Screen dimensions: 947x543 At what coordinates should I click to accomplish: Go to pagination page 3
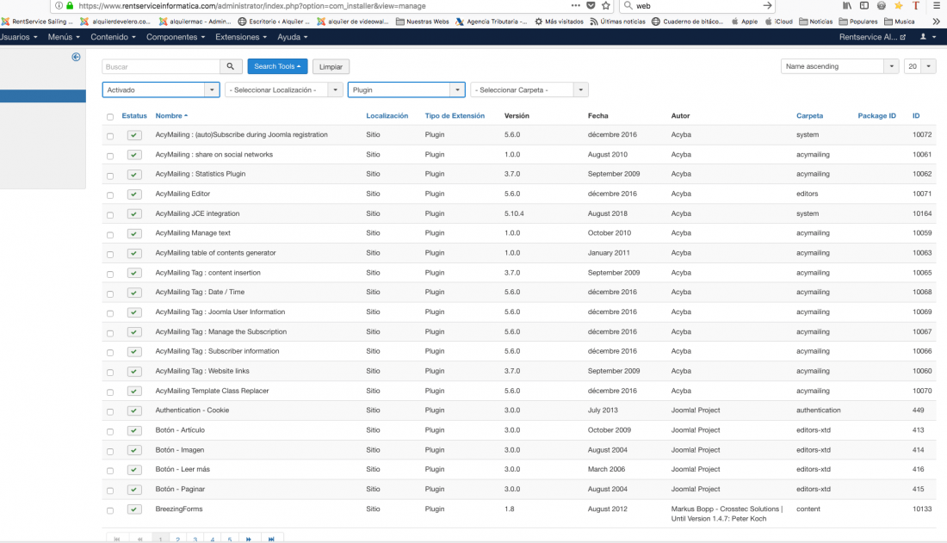195,539
